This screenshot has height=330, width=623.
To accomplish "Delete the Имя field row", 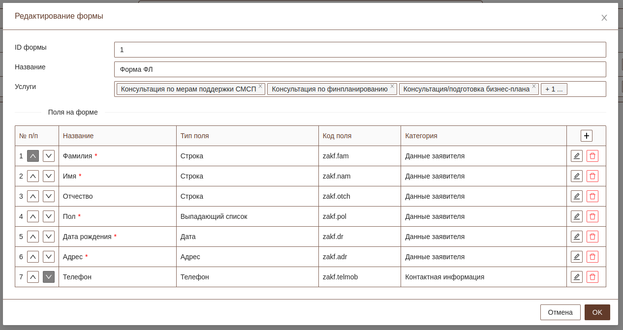I will pyautogui.click(x=592, y=176).
